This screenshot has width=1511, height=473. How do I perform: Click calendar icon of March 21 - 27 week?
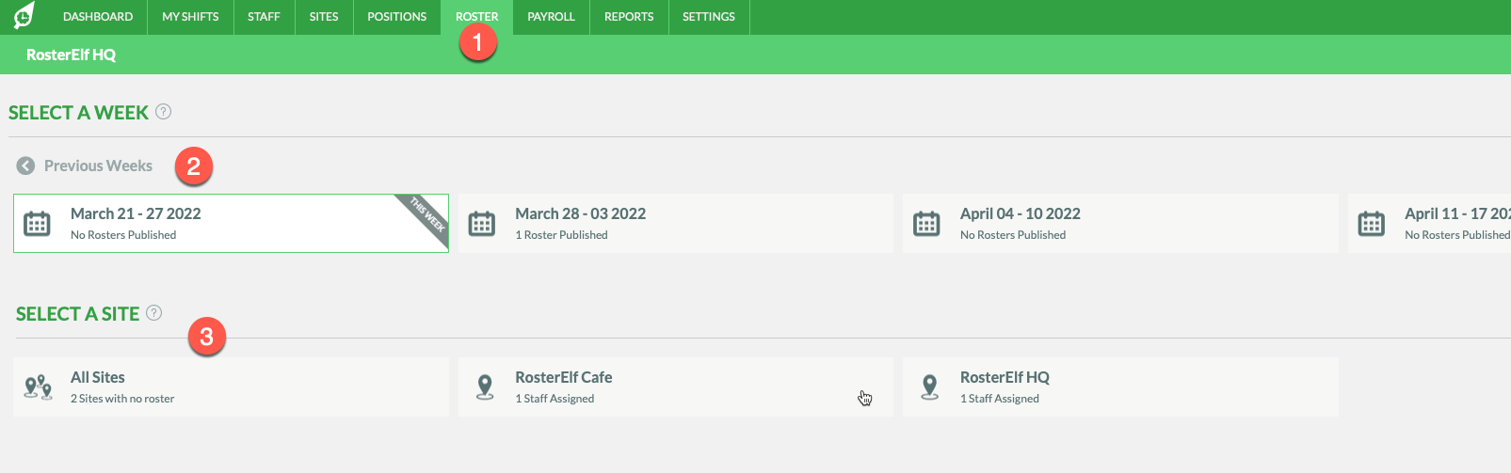(37, 224)
